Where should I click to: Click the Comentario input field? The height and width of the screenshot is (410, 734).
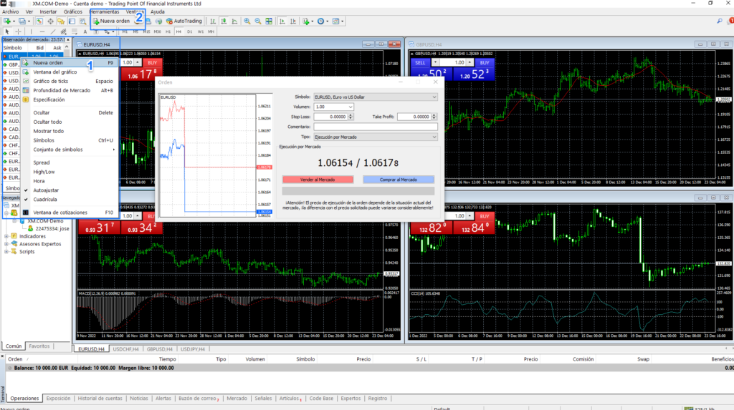(376, 127)
